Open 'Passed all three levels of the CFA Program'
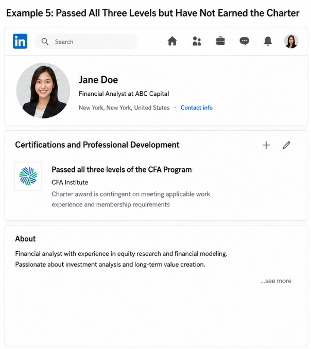The image size is (311, 349). click(122, 169)
